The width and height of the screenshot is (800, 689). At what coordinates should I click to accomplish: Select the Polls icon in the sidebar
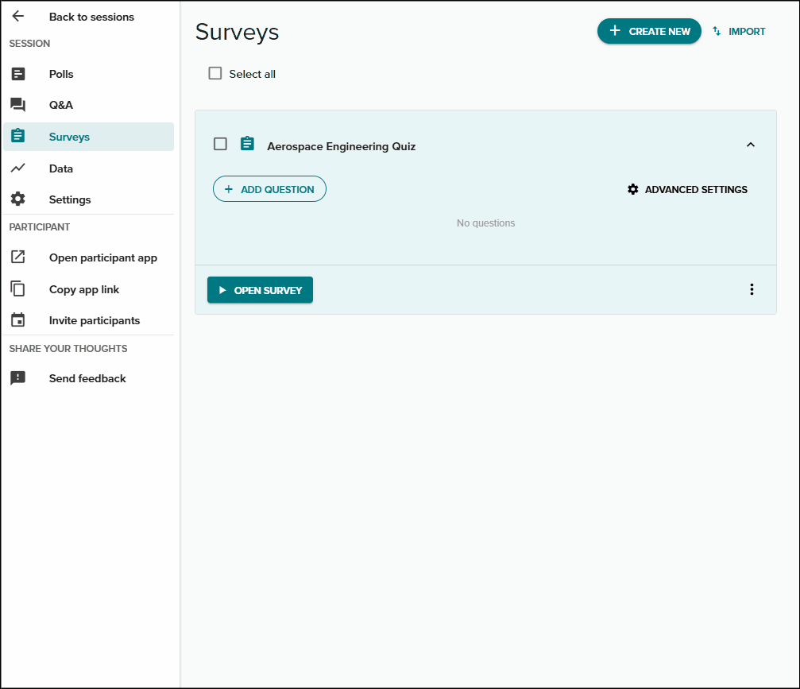17,73
